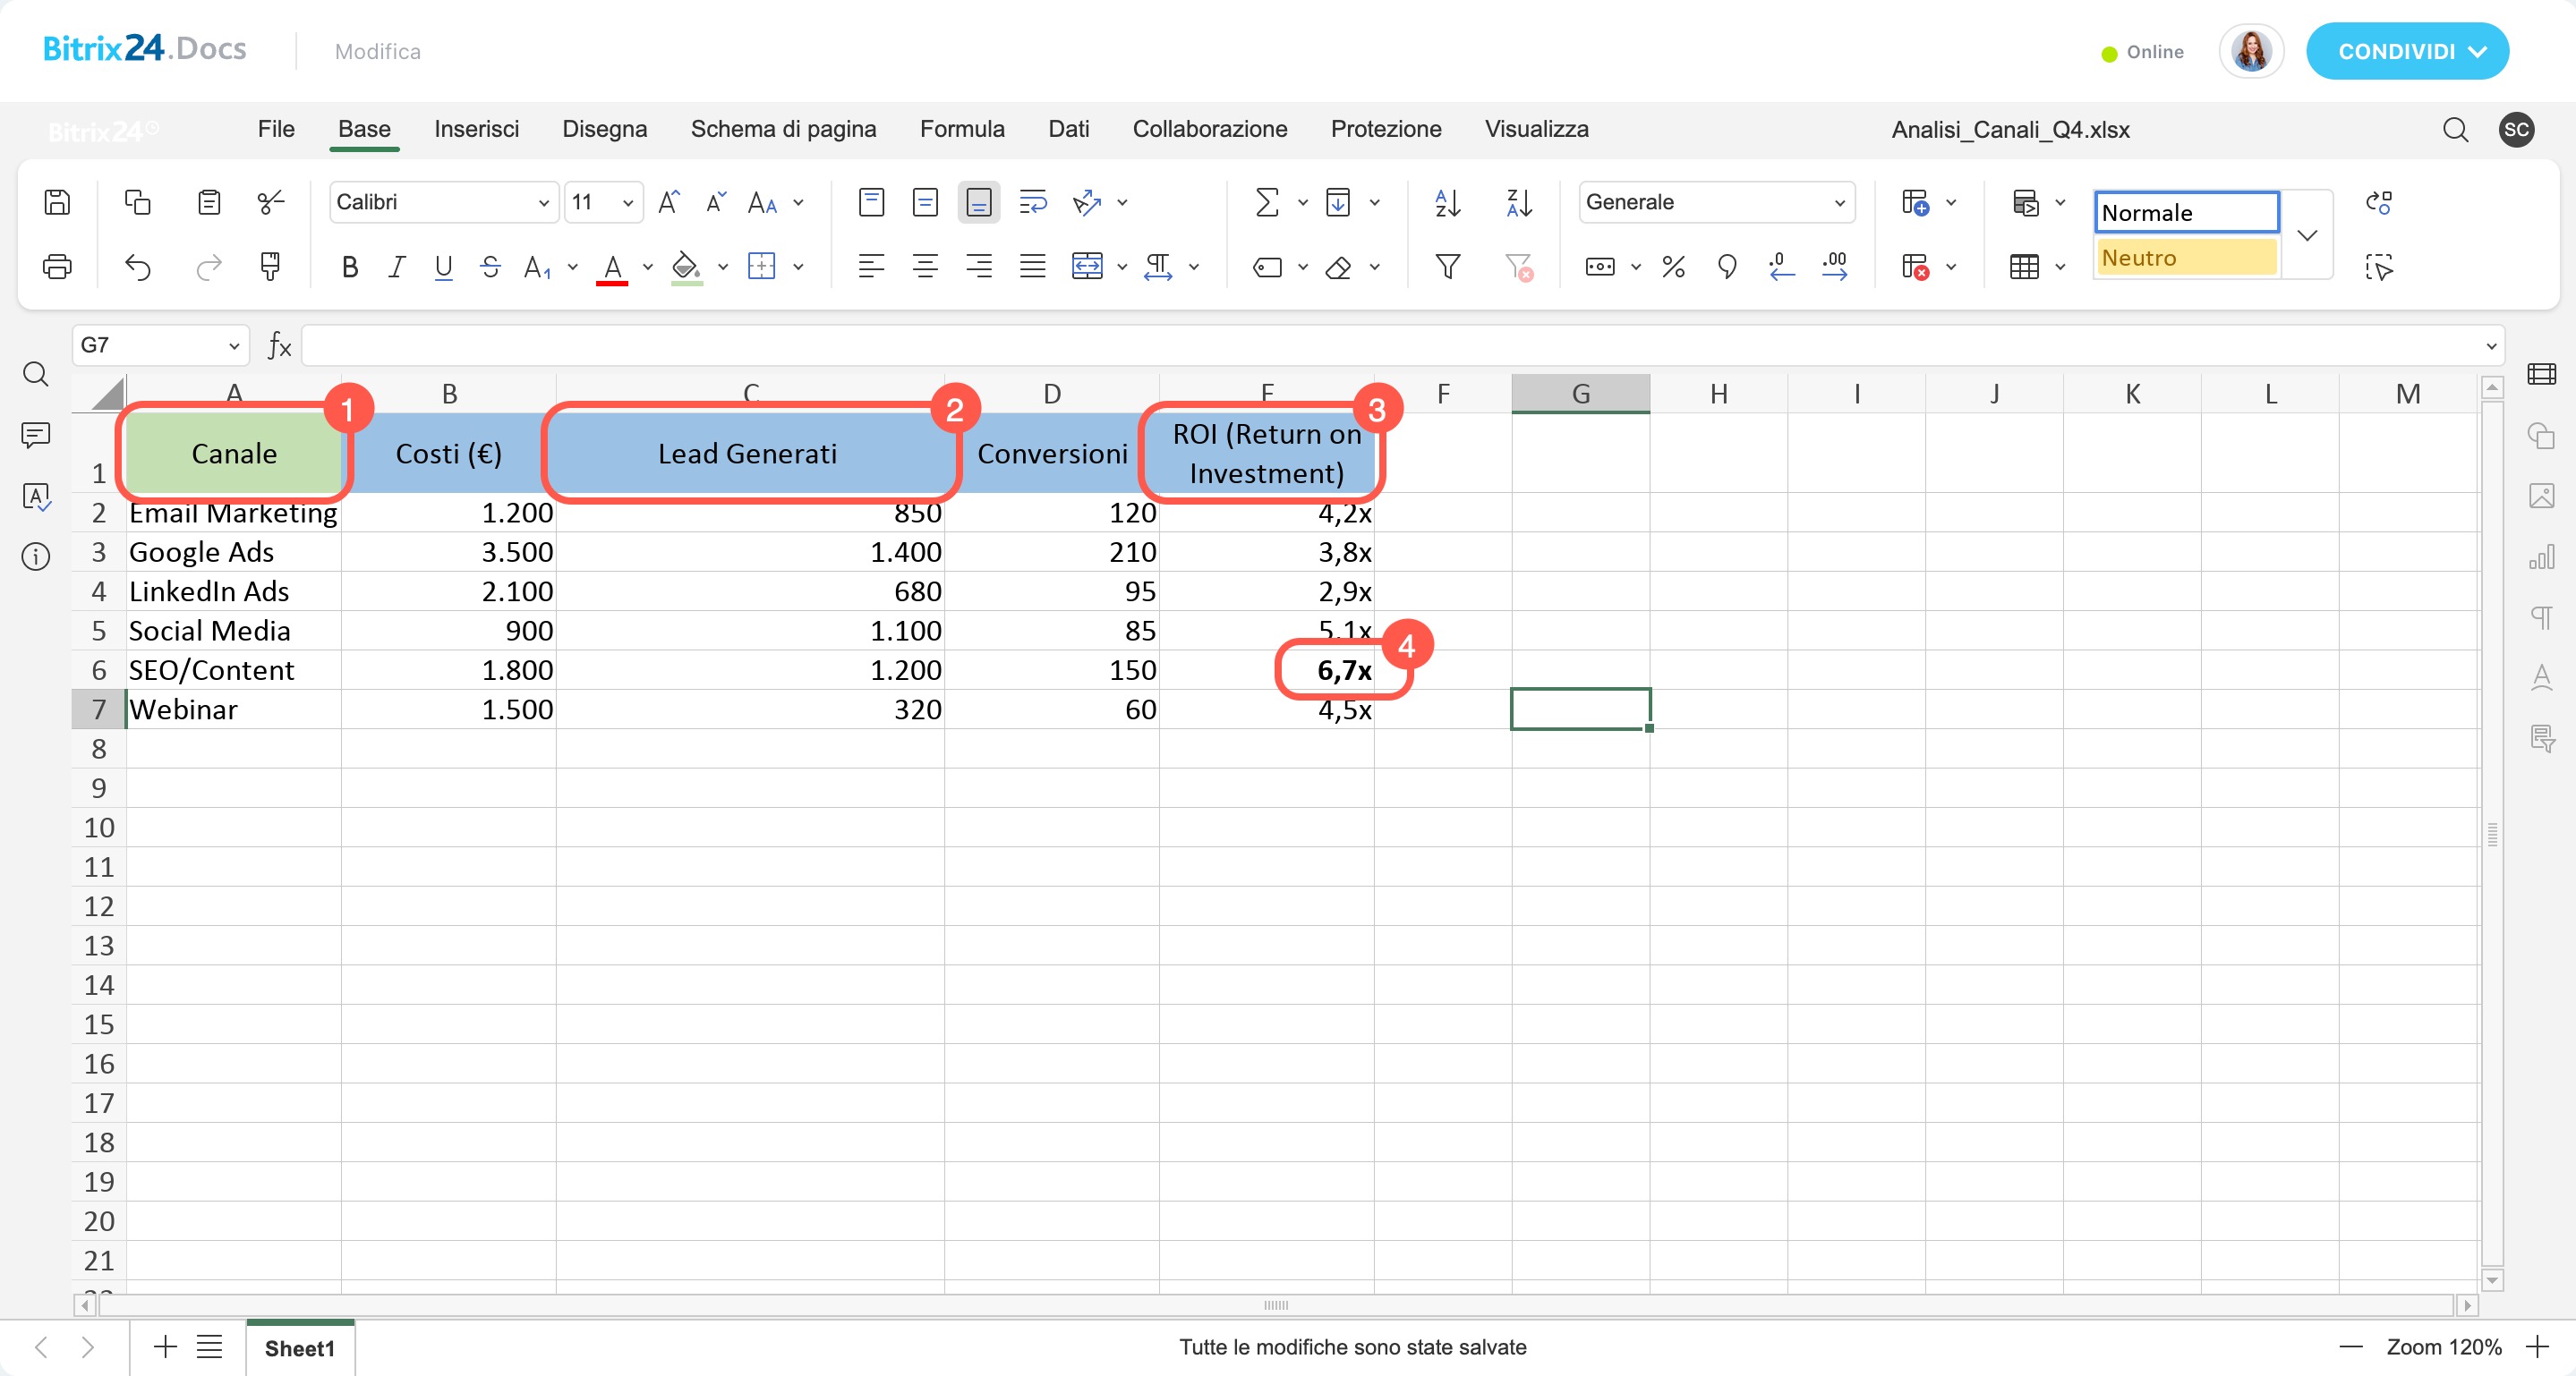Image resolution: width=2576 pixels, height=1376 pixels.
Task: Expand the Generale number format dropdown
Action: click(x=1838, y=203)
